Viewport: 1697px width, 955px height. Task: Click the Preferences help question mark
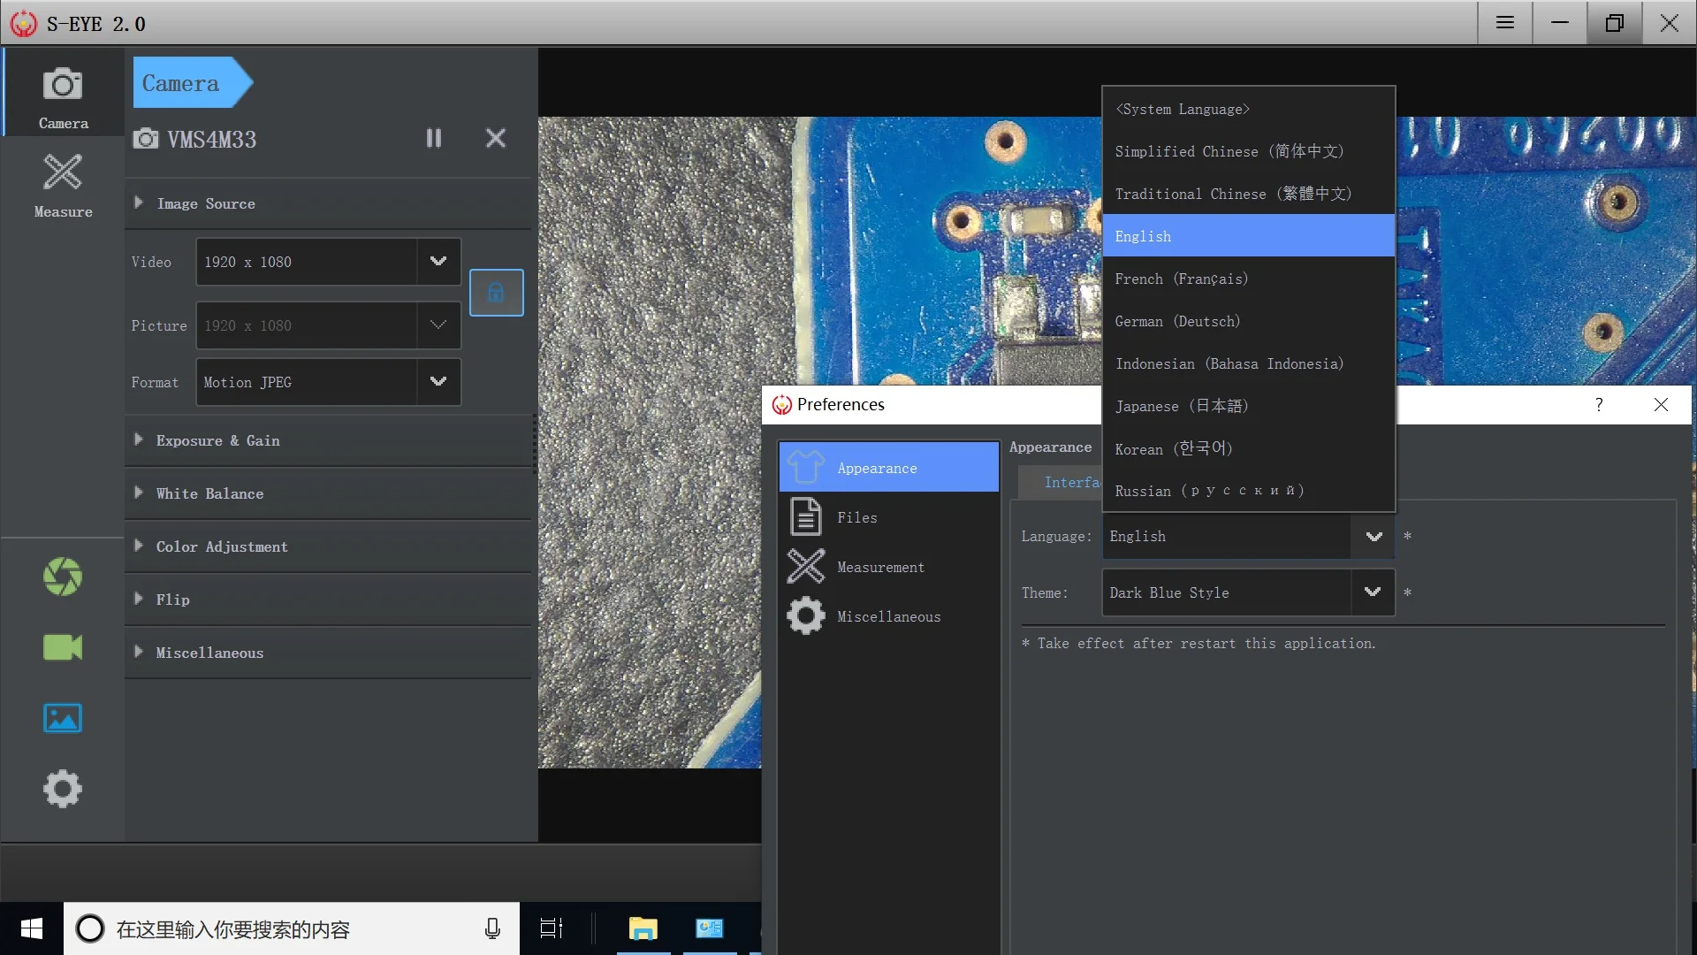pyautogui.click(x=1598, y=404)
